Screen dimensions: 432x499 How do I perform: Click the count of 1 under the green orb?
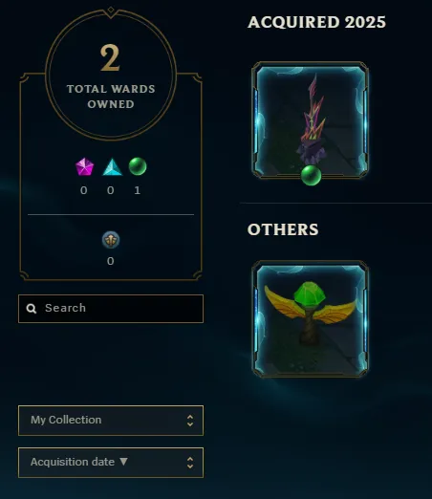tap(138, 190)
